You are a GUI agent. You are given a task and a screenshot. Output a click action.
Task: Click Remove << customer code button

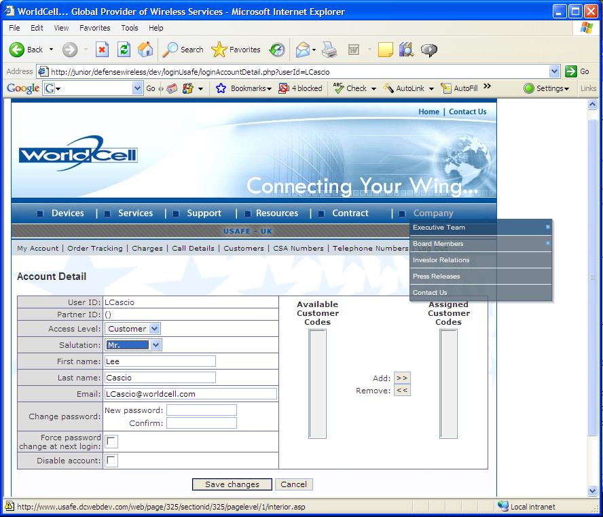click(x=402, y=390)
